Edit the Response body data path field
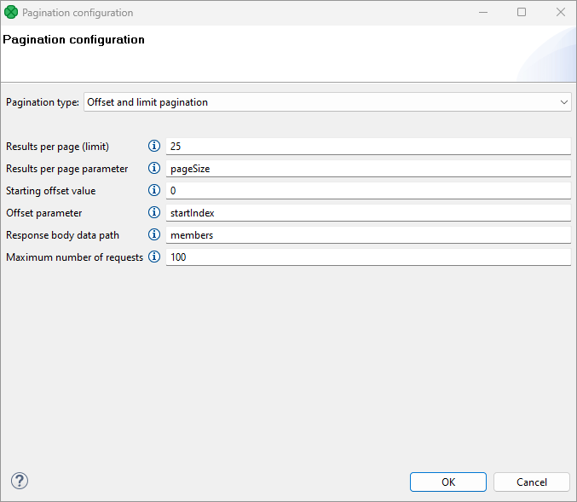This screenshot has height=502, width=577. pyautogui.click(x=367, y=235)
